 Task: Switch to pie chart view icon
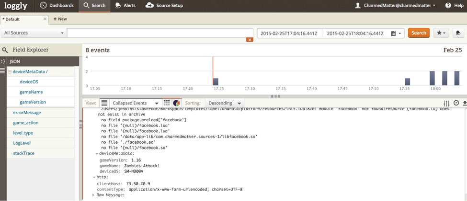click(x=176, y=103)
